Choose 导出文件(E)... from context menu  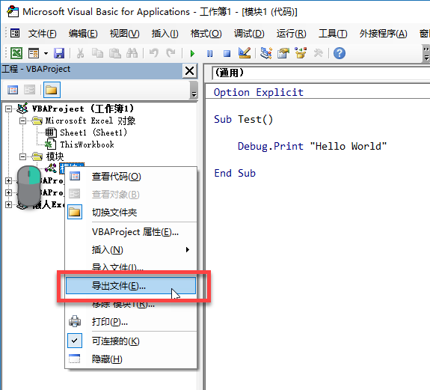tap(131, 286)
